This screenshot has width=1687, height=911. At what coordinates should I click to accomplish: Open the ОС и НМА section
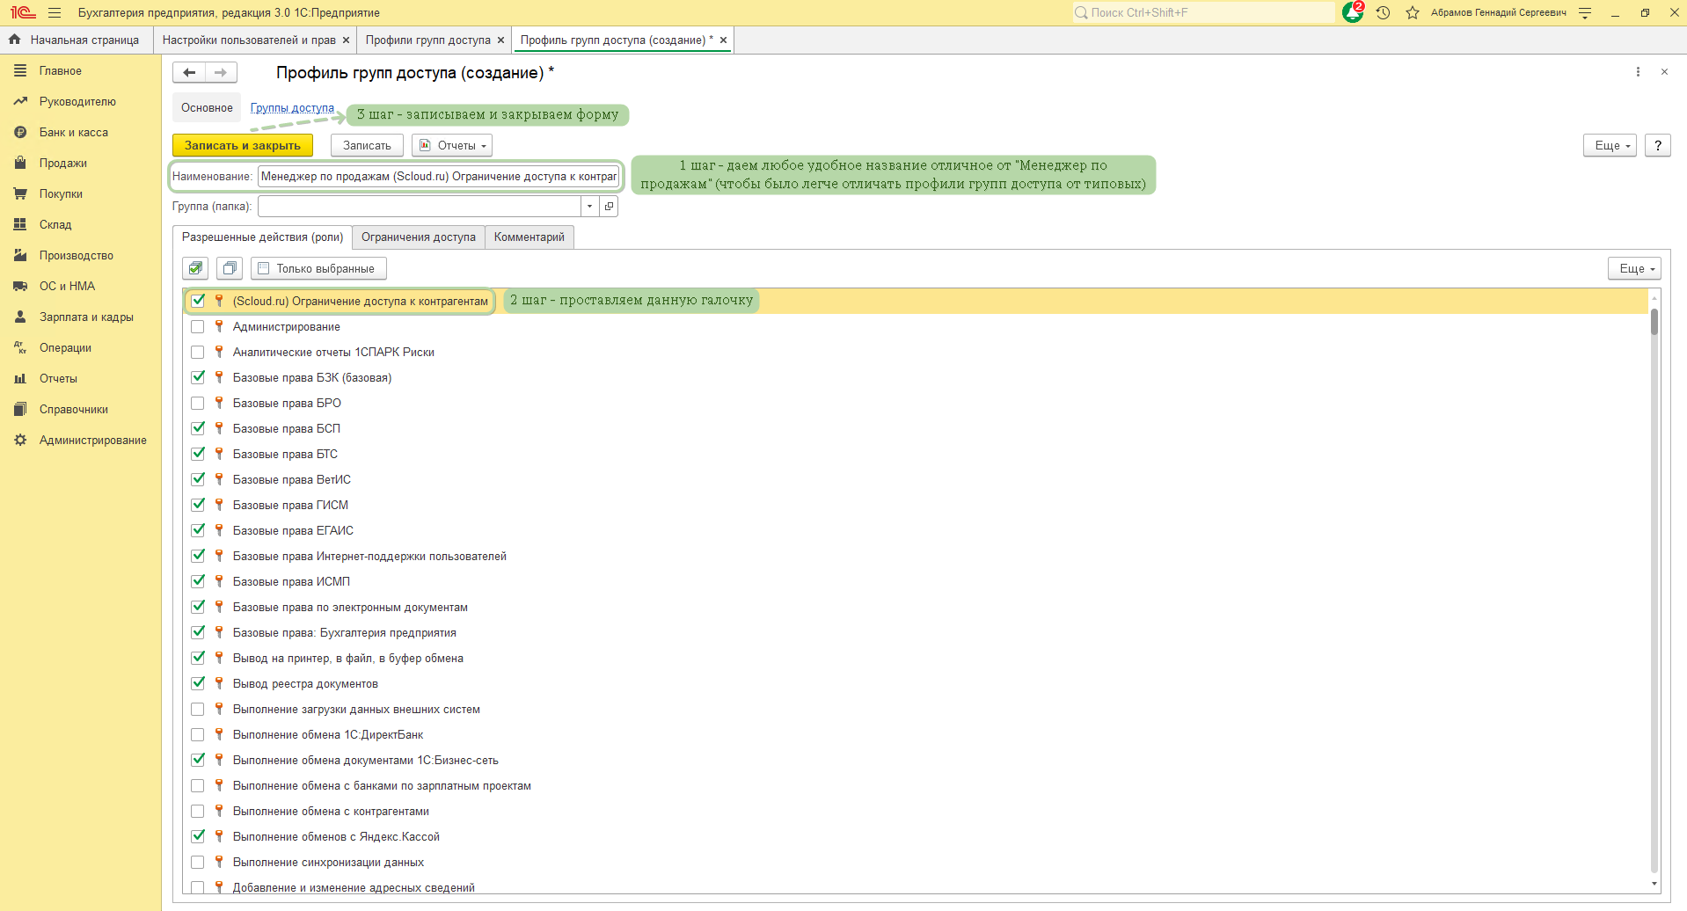pyautogui.click(x=67, y=287)
